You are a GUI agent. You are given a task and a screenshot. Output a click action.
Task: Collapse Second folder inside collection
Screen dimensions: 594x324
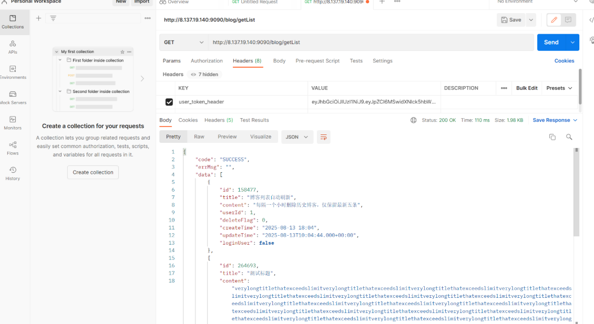coord(60,91)
